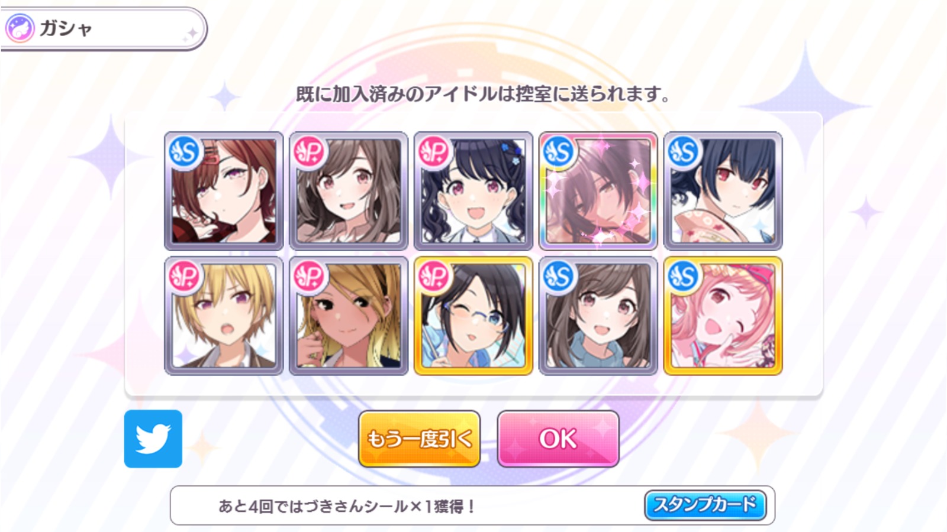
Task: Open the dark-haired idol in kimono card
Action: pyautogui.click(x=723, y=191)
